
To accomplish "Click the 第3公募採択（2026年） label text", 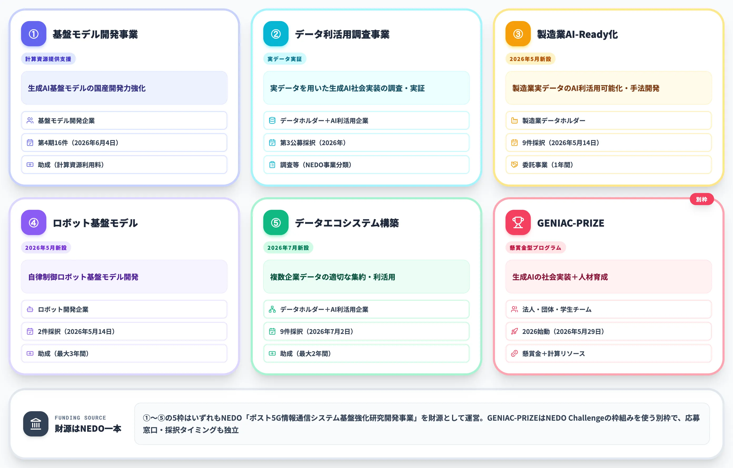I will click(313, 143).
